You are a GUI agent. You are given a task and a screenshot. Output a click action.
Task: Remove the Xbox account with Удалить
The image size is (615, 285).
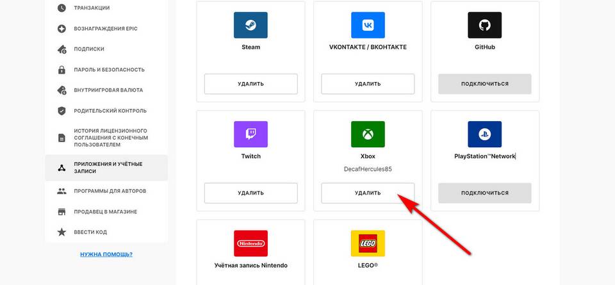pyautogui.click(x=368, y=193)
